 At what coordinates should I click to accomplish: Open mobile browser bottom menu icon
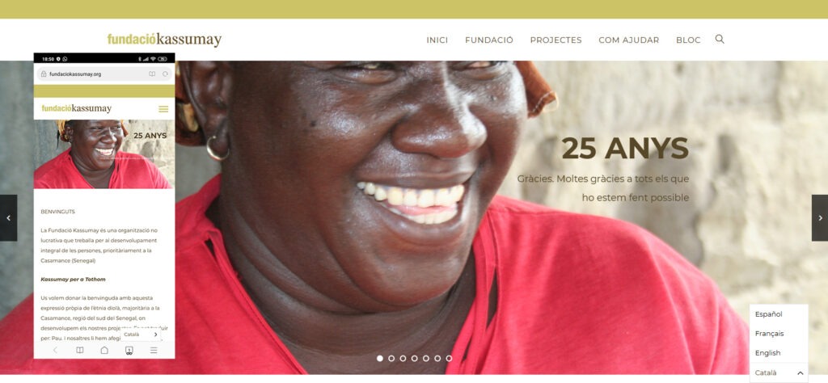click(x=154, y=350)
